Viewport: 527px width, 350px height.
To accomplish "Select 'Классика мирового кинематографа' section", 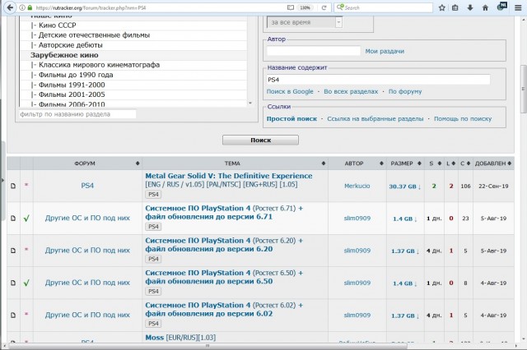I will coord(133,65).
